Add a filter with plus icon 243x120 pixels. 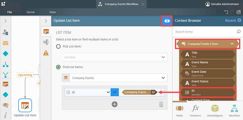115,104
